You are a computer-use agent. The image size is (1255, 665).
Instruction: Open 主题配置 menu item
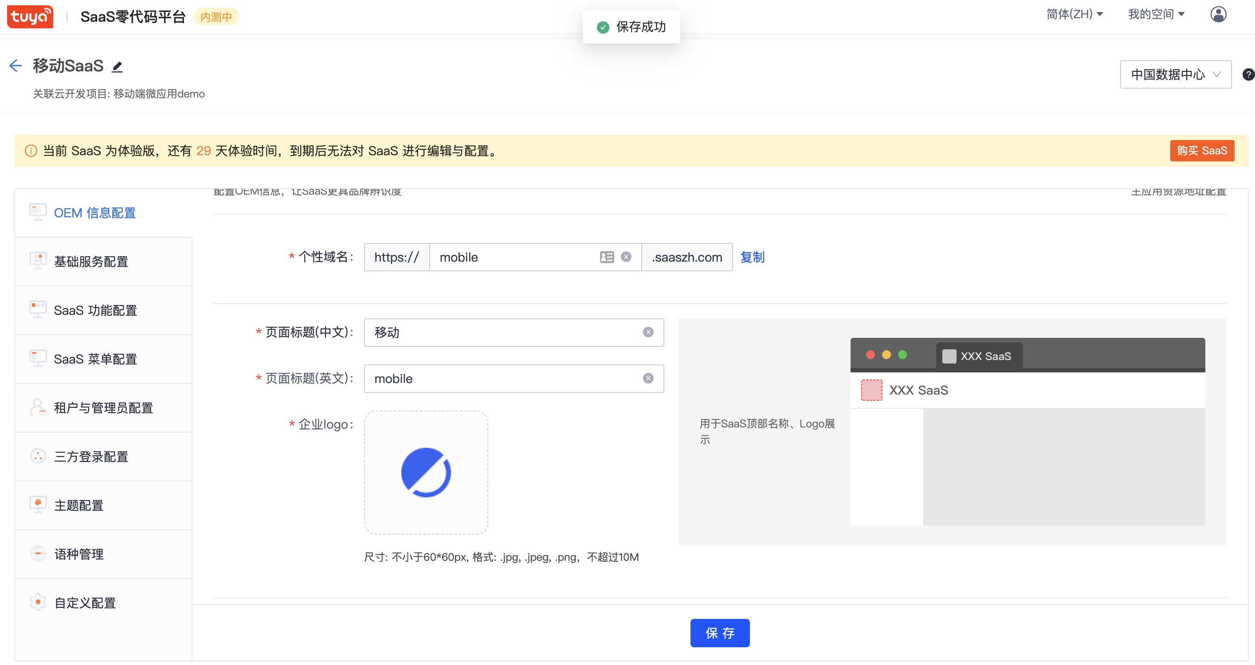103,505
